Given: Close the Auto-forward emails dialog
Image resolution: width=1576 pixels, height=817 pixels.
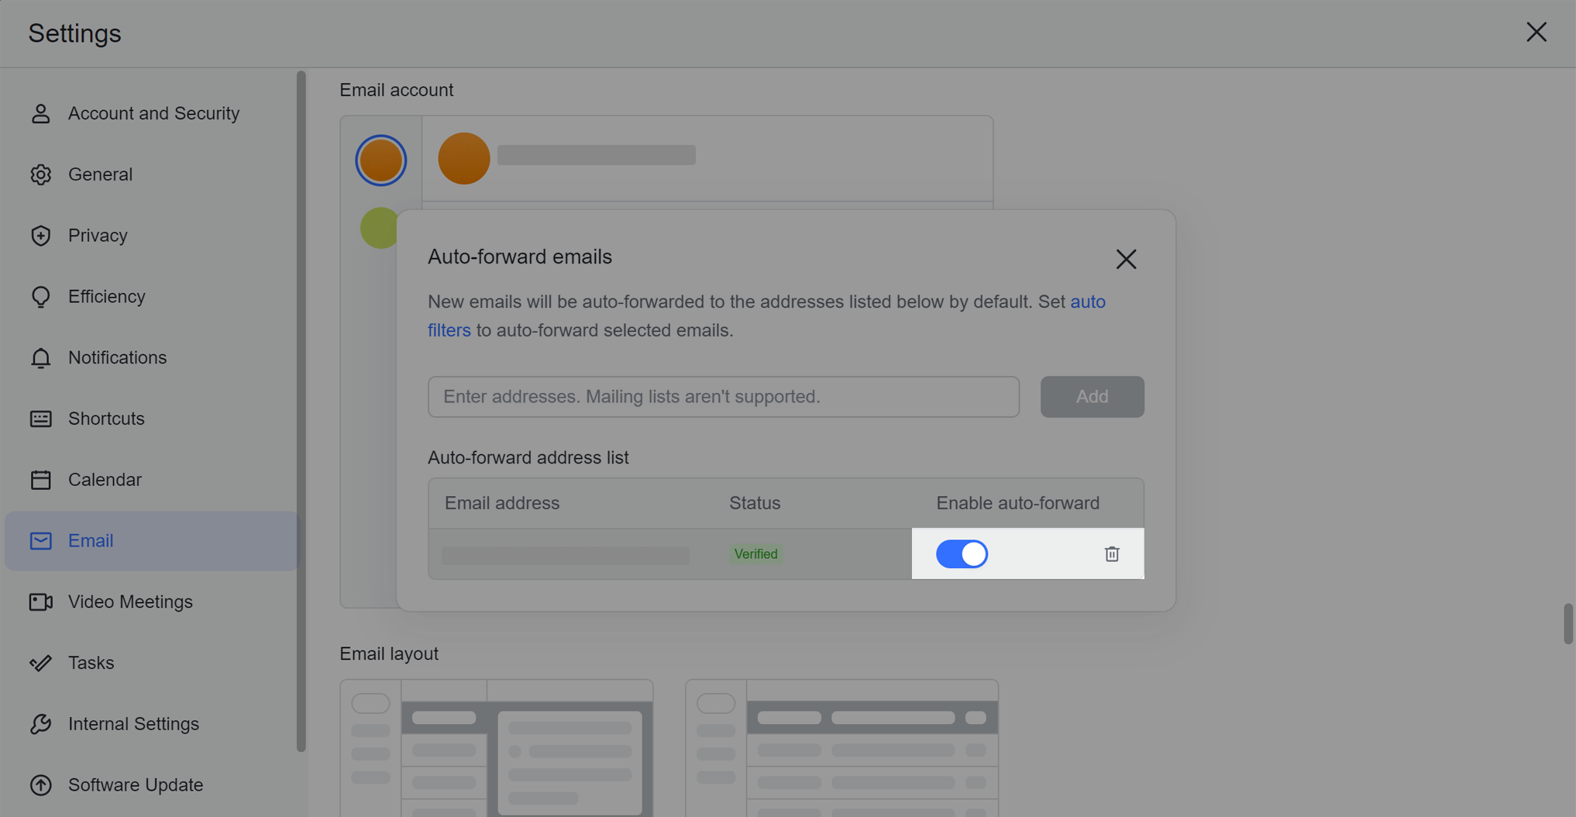Looking at the screenshot, I should tap(1125, 259).
